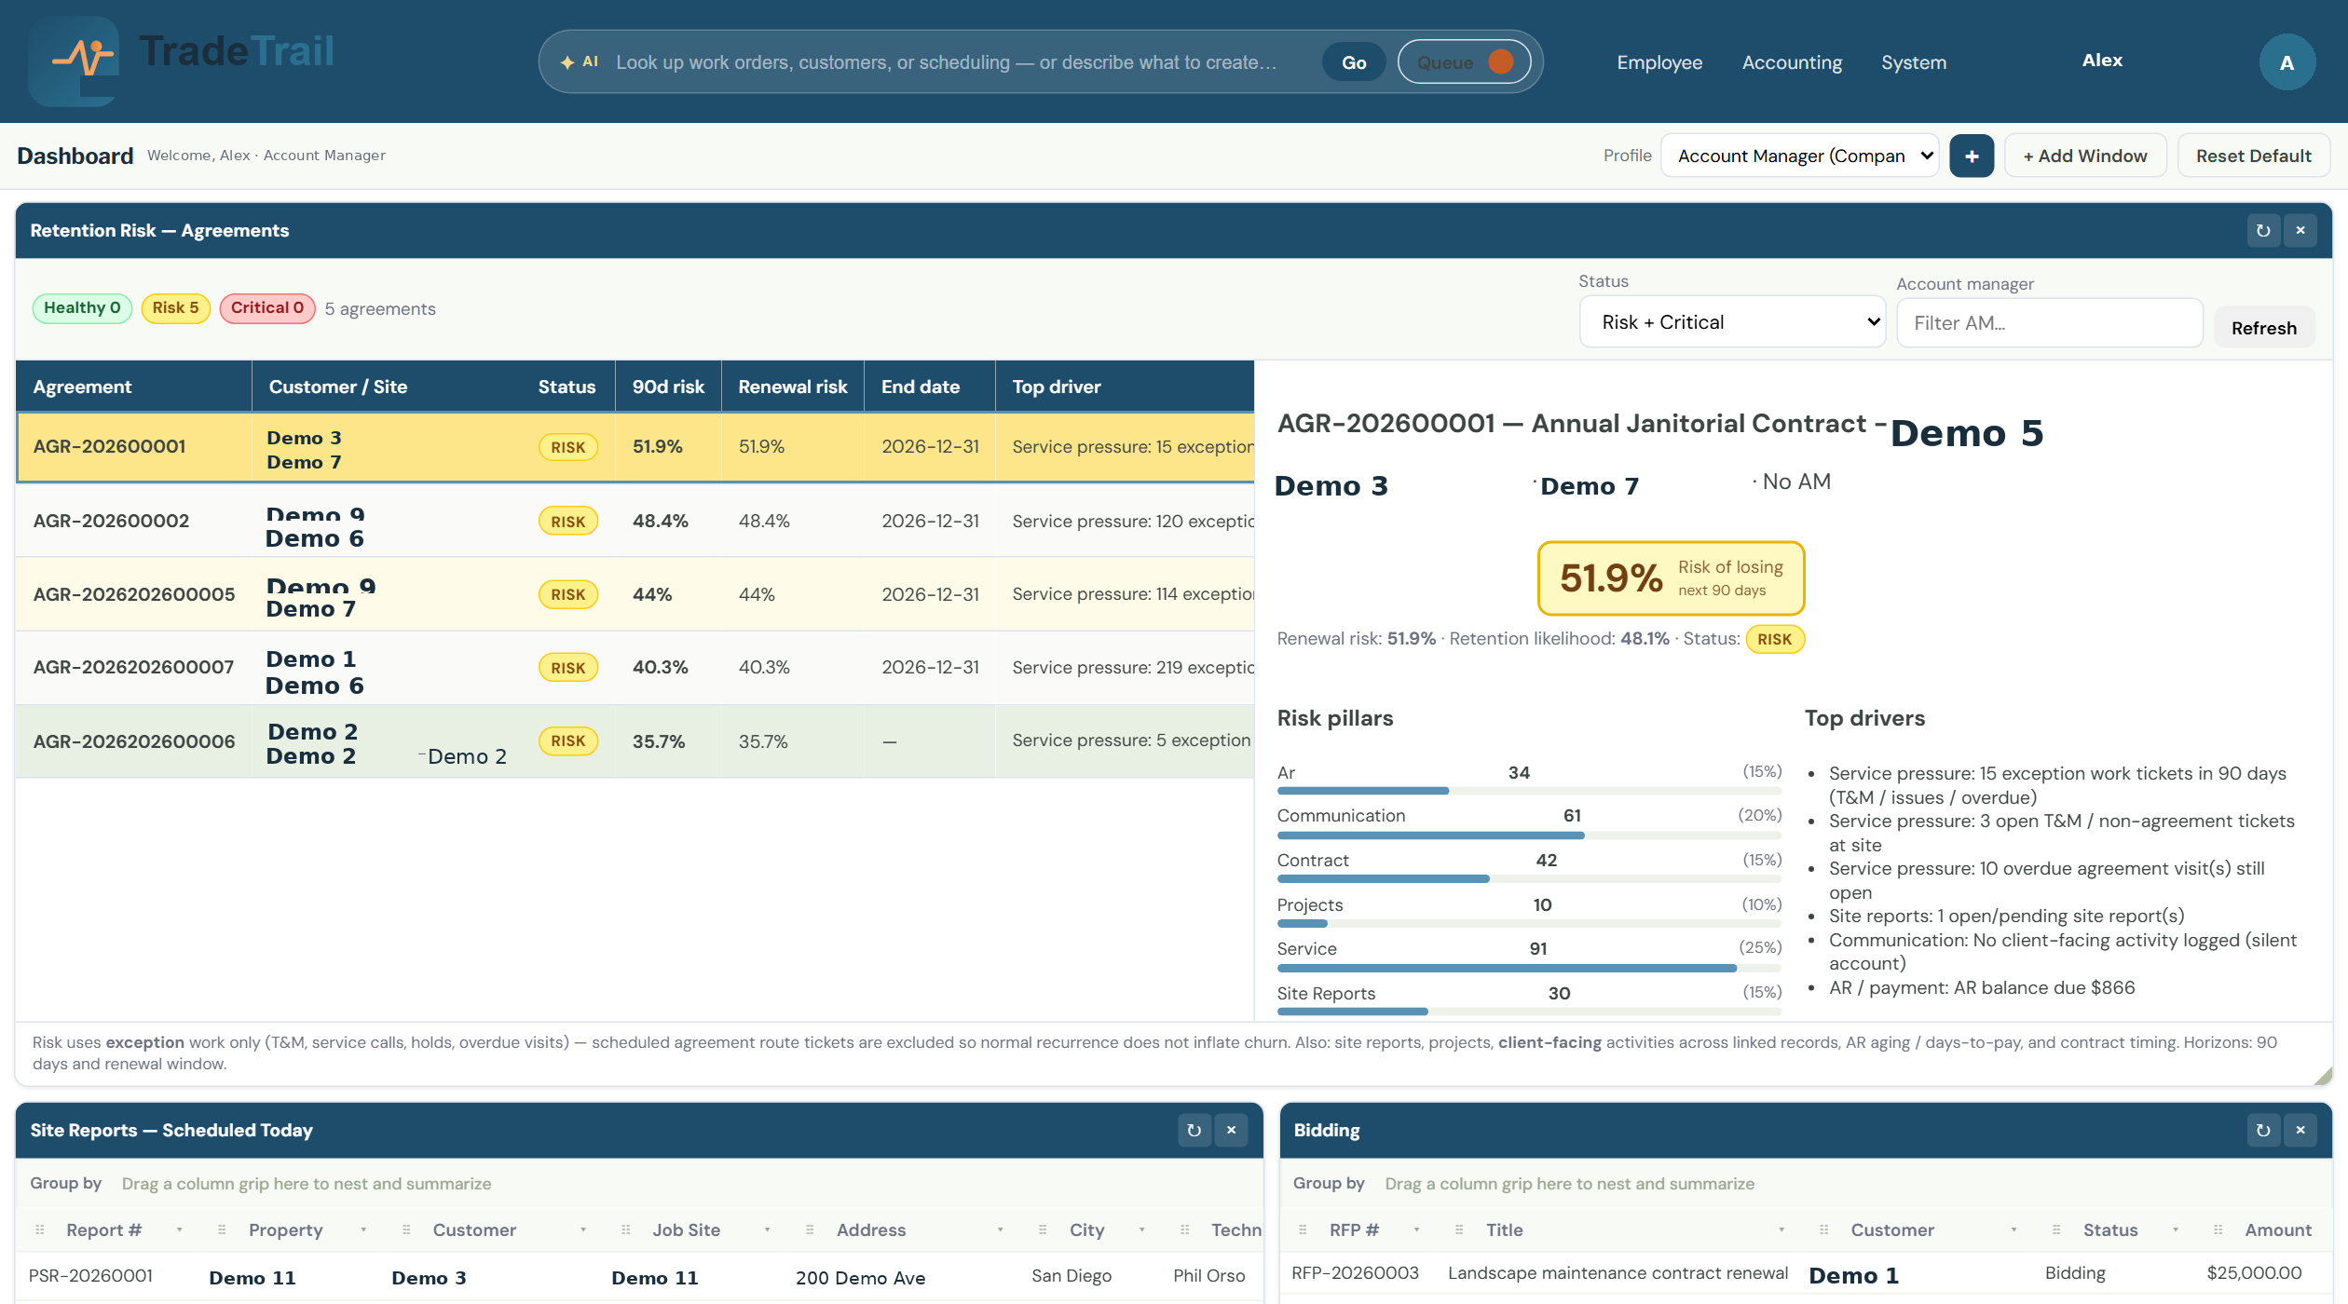Open the Employee menu
The image size is (2348, 1304).
(x=1659, y=62)
